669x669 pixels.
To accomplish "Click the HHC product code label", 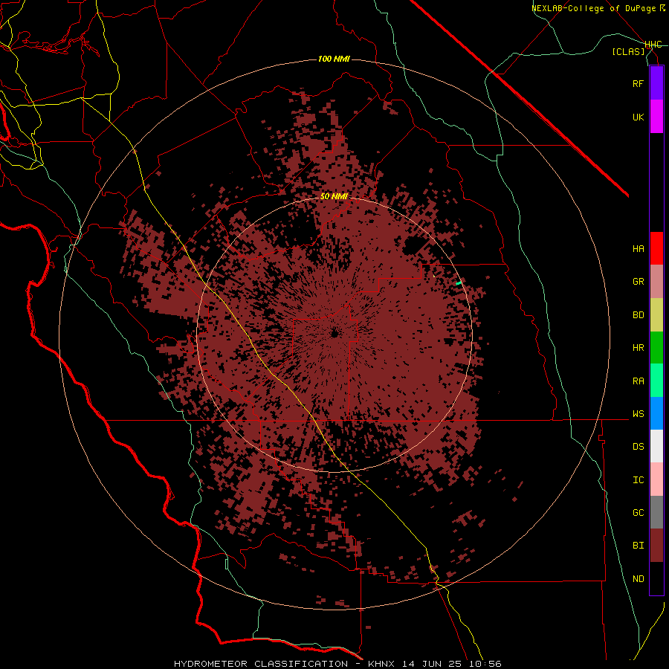I will click(x=653, y=45).
